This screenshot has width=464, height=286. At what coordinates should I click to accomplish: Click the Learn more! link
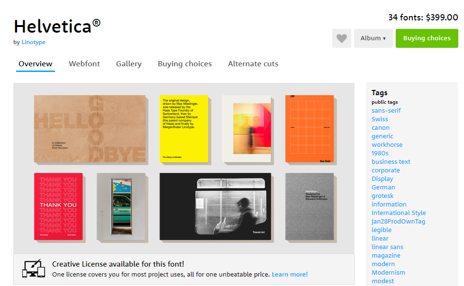(x=290, y=275)
